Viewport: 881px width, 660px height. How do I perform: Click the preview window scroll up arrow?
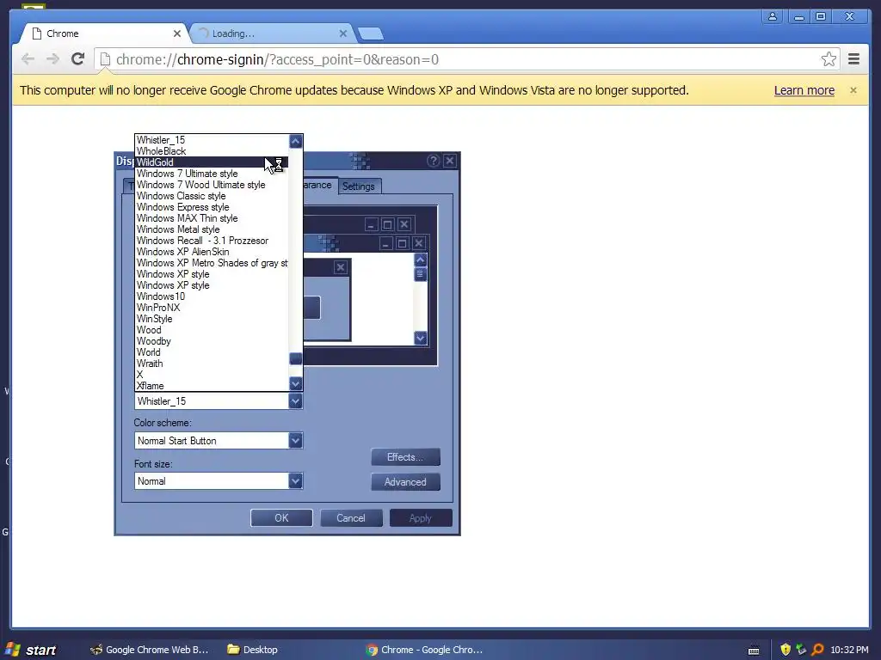420,260
